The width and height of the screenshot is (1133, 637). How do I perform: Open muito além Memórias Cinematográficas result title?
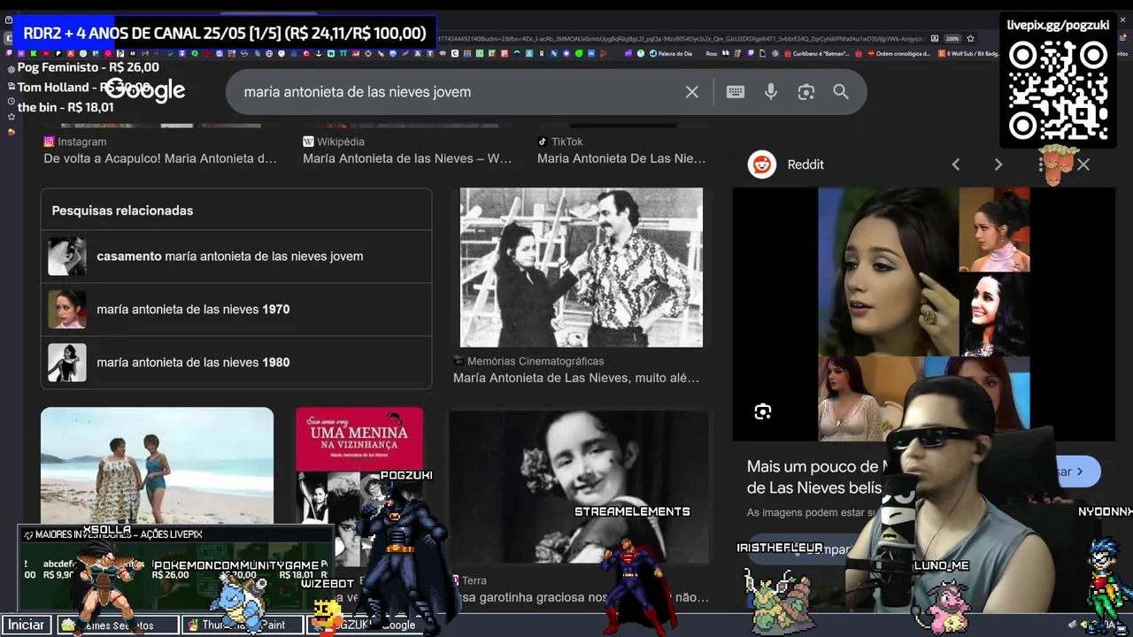(576, 378)
